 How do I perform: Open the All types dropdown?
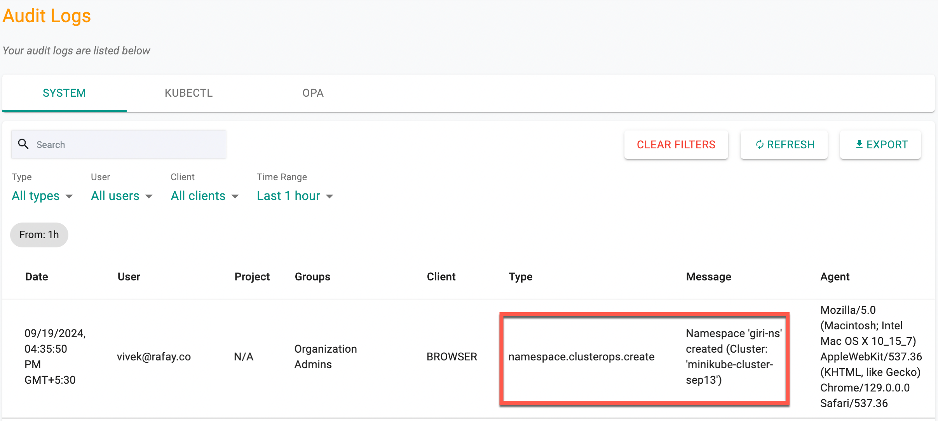[42, 196]
